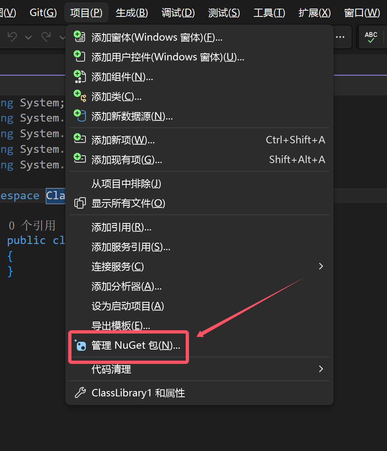Open the Git(G) menu
387x451 pixels.
tap(43, 13)
